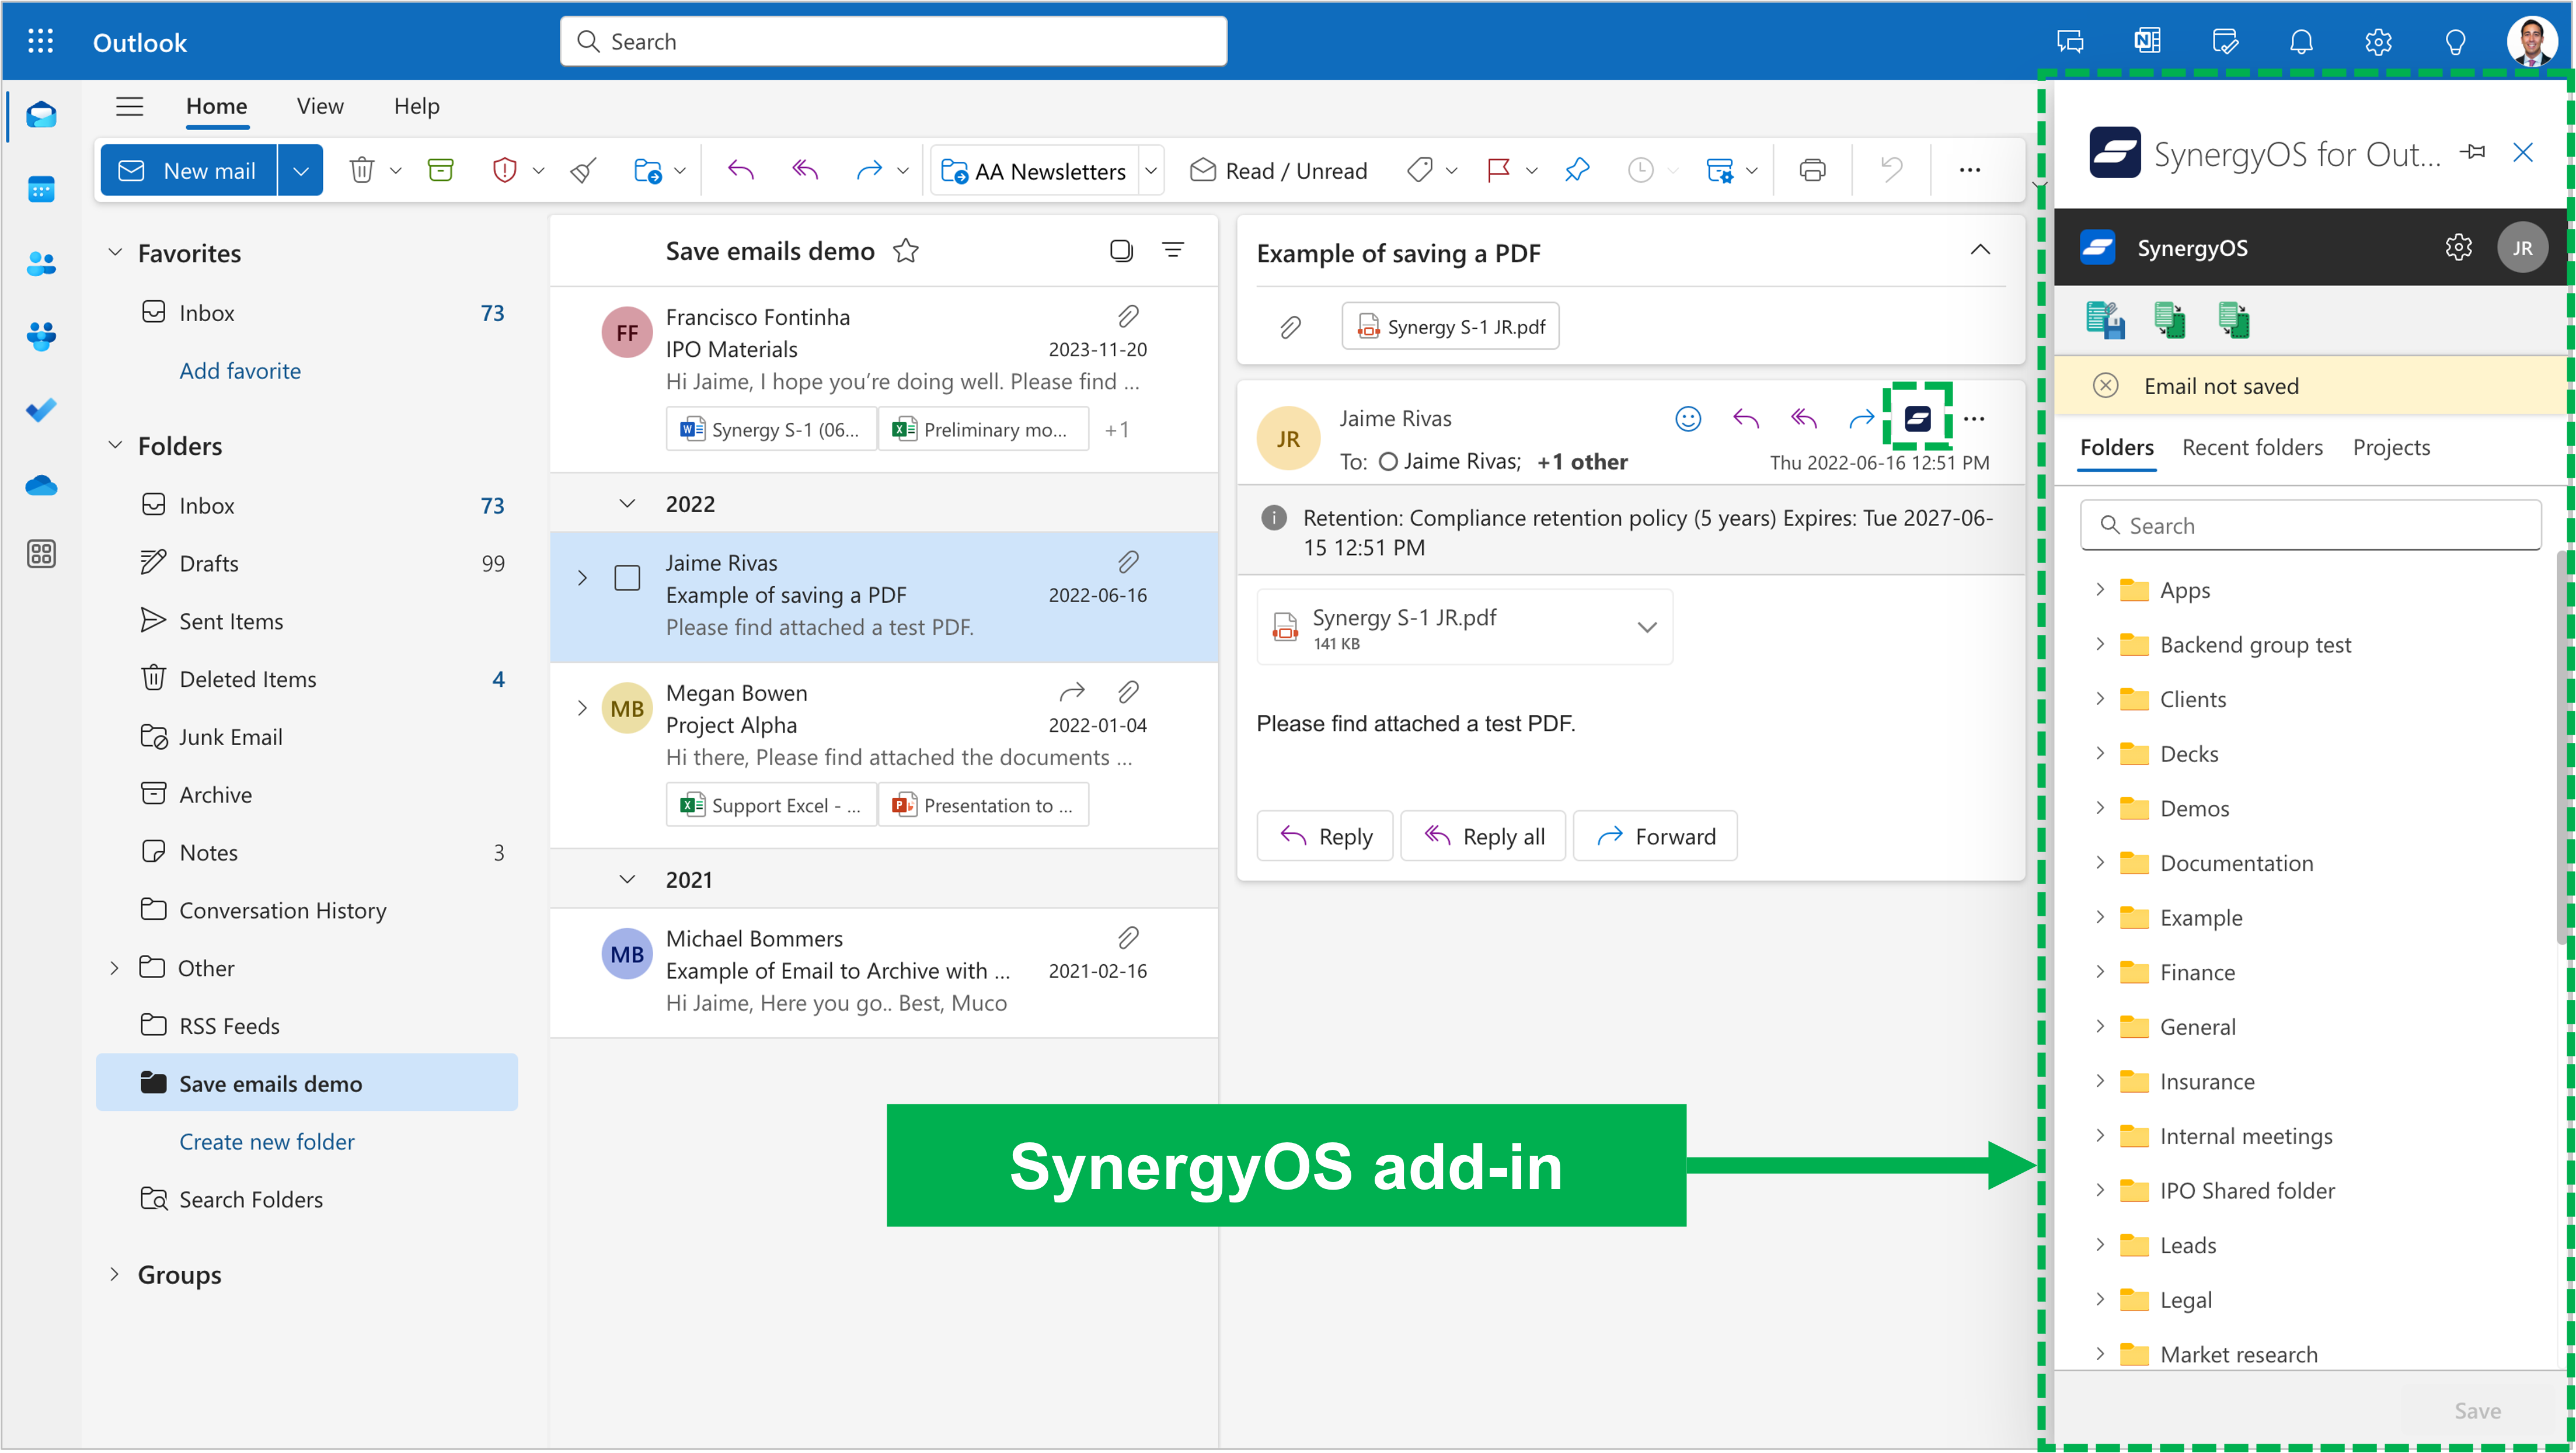Image resolution: width=2576 pixels, height=1453 pixels.
Task: Click first SynergyOS save email icon
Action: (x=2105, y=320)
